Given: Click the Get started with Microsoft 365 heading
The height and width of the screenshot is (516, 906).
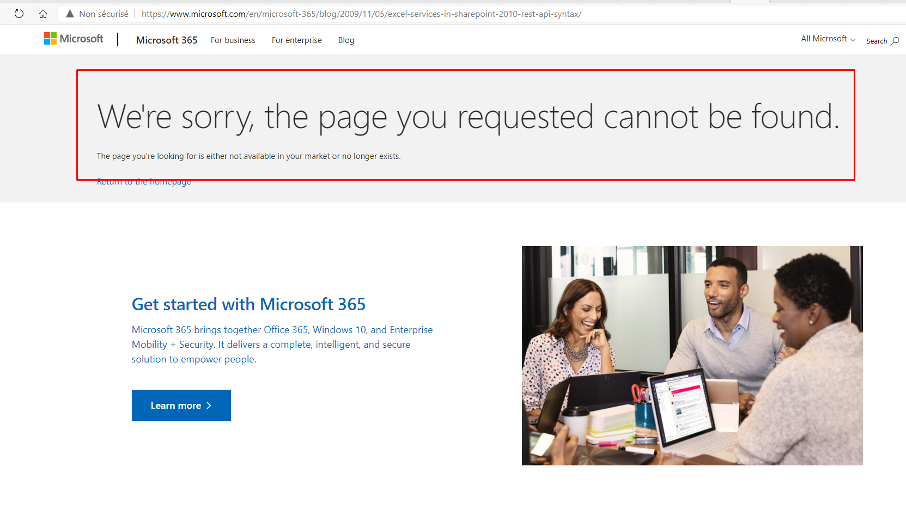Looking at the screenshot, I should [248, 304].
